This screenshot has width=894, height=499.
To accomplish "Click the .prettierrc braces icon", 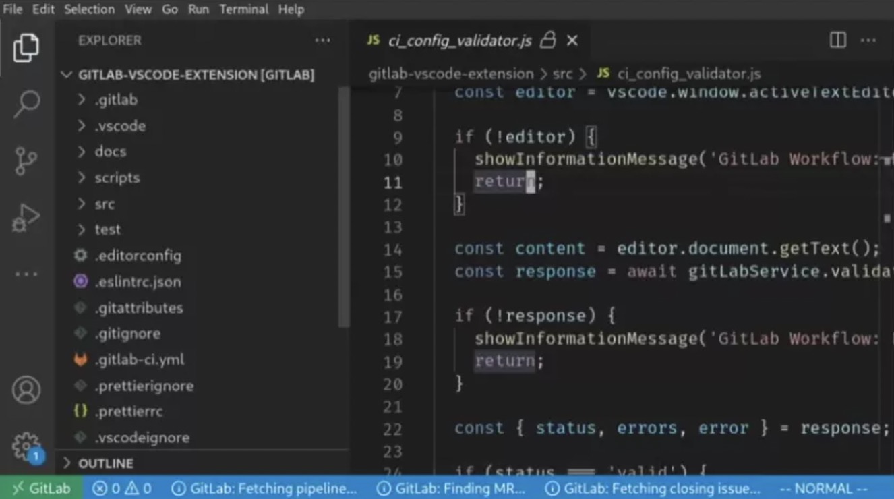I will (81, 411).
